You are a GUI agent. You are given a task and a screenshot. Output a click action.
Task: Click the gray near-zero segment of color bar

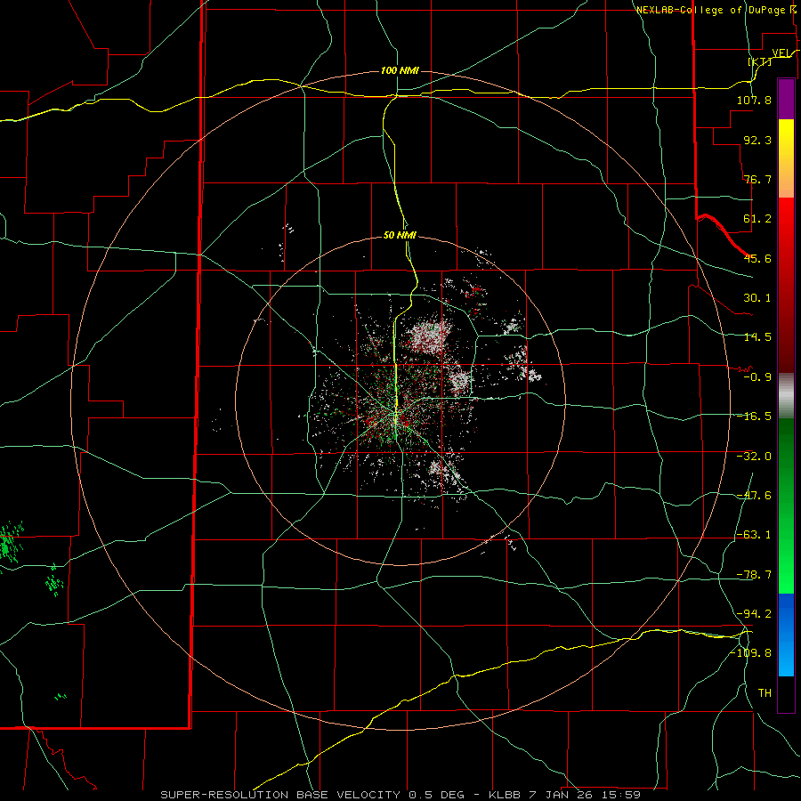coord(786,396)
